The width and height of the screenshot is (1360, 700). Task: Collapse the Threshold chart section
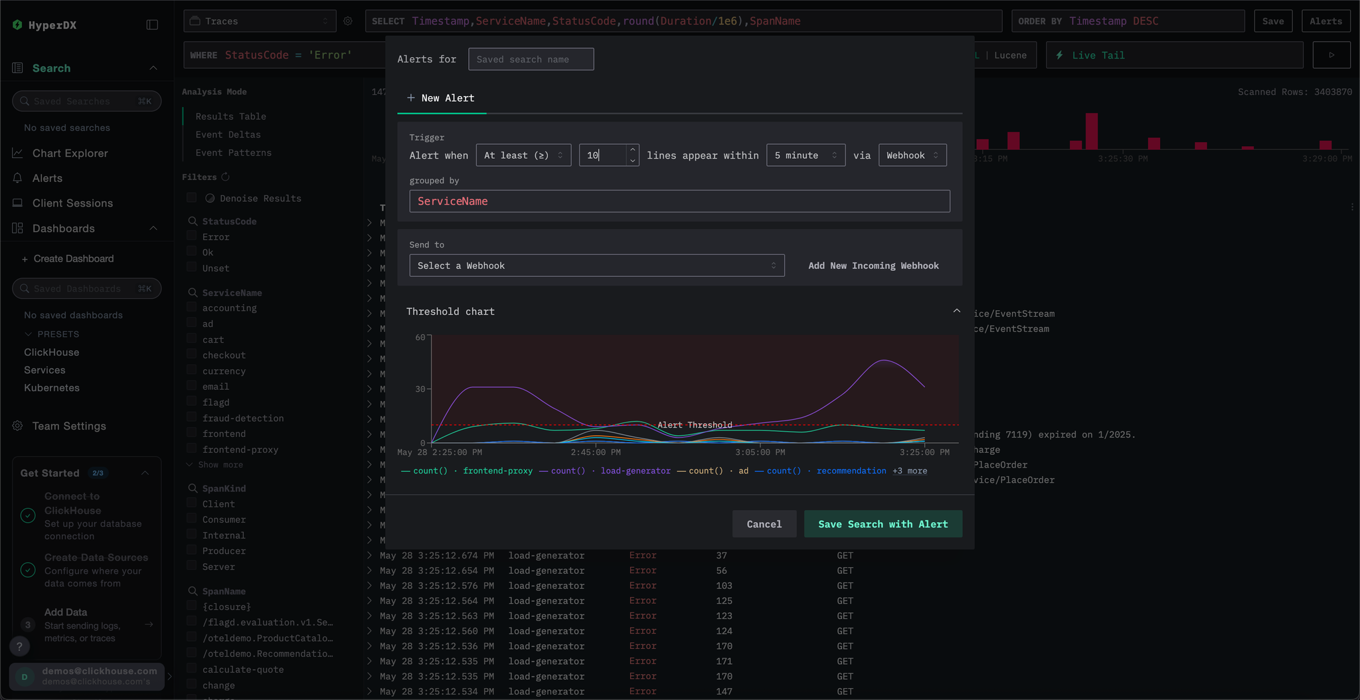(956, 310)
